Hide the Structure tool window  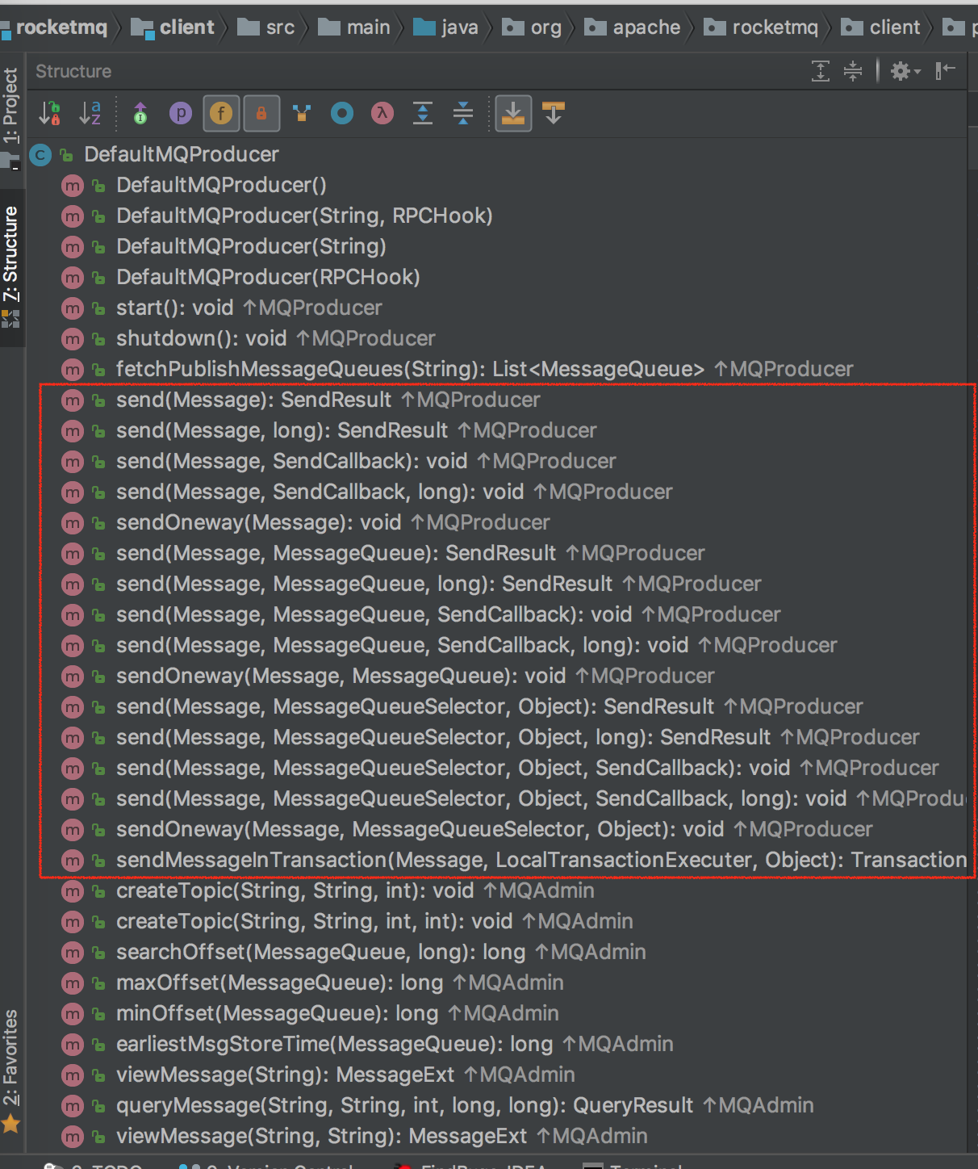point(945,71)
